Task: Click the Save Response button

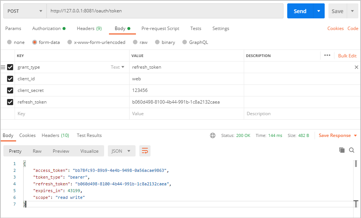Action: coord(334,135)
